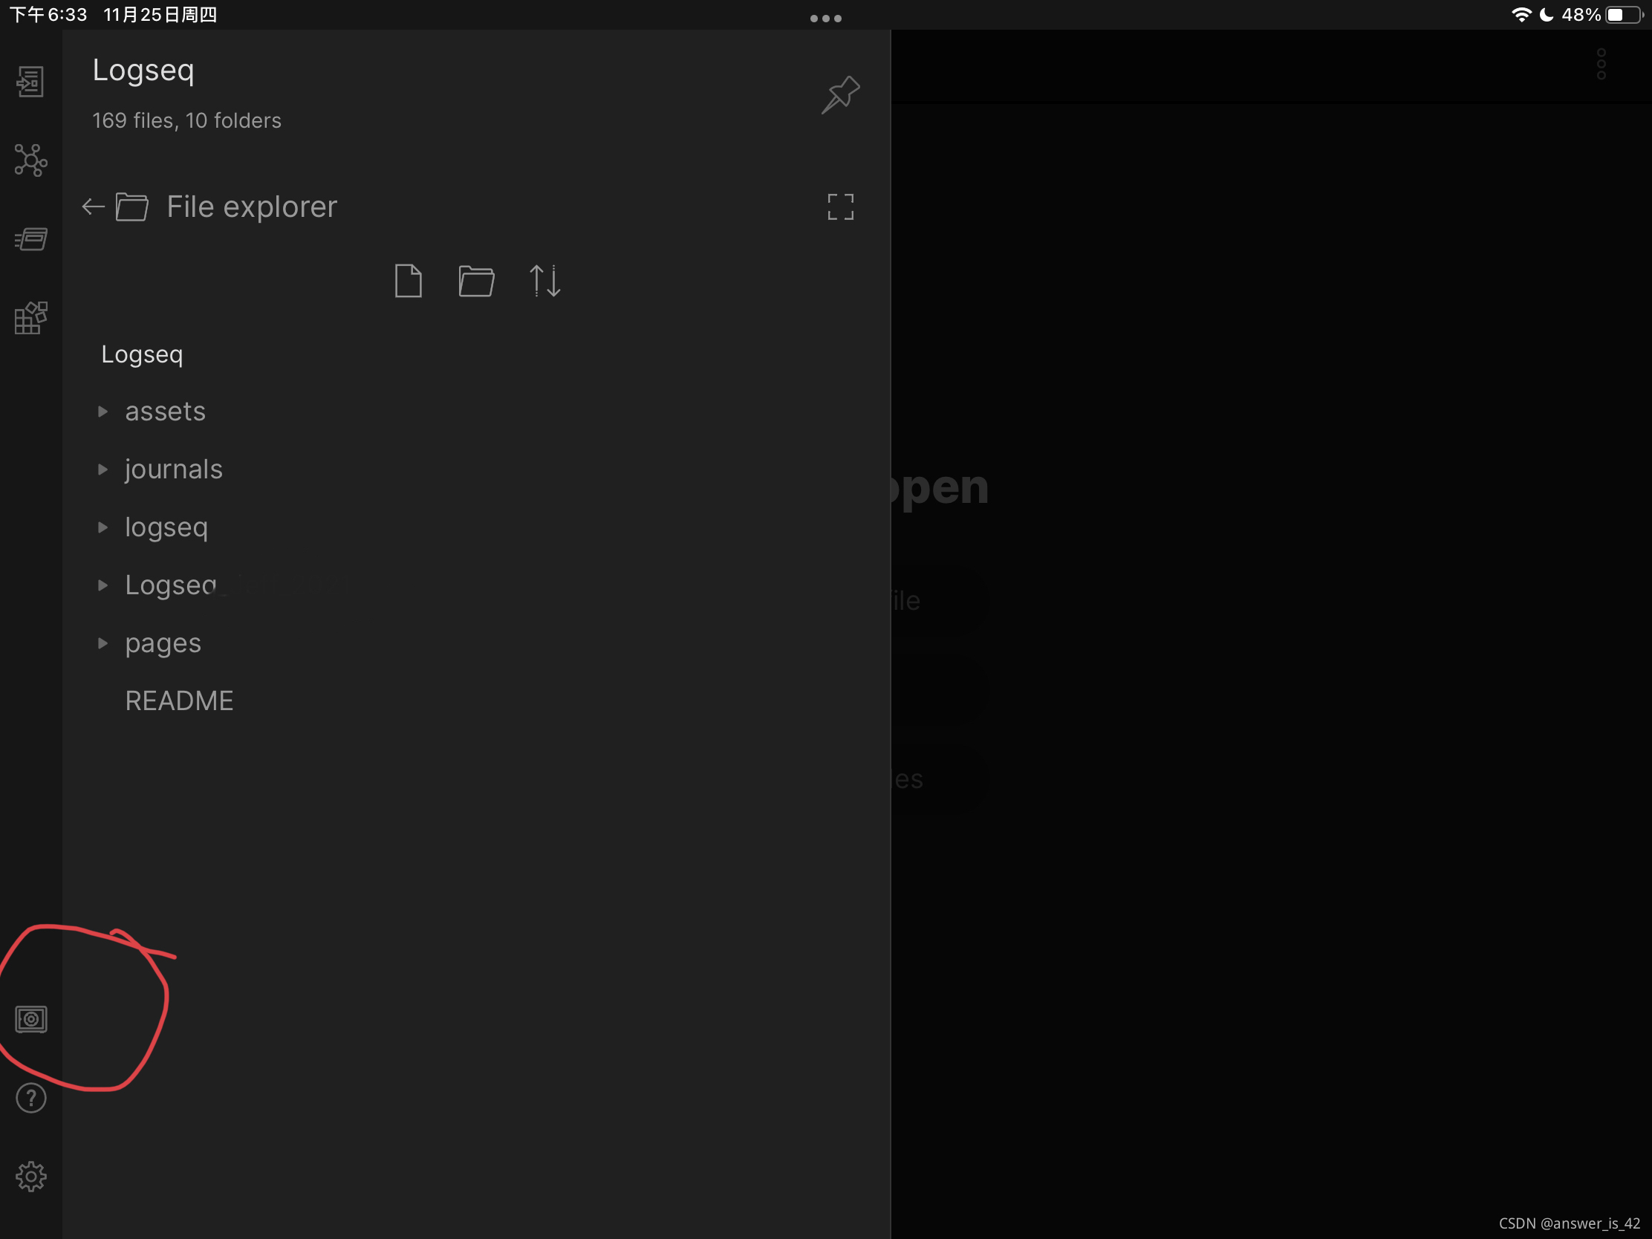Screen dimensions: 1652x1239
Task: Open the blocks-and-grid icon in the ribbon
Action: coord(30,318)
